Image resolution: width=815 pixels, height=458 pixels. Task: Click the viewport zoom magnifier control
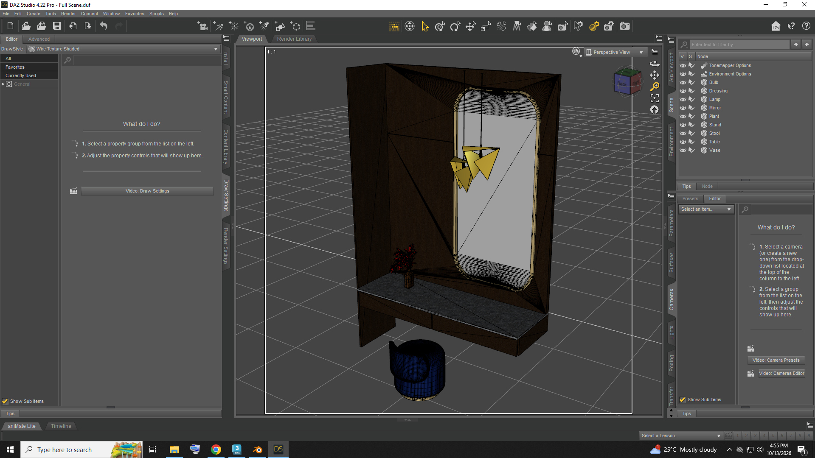pyautogui.click(x=655, y=87)
